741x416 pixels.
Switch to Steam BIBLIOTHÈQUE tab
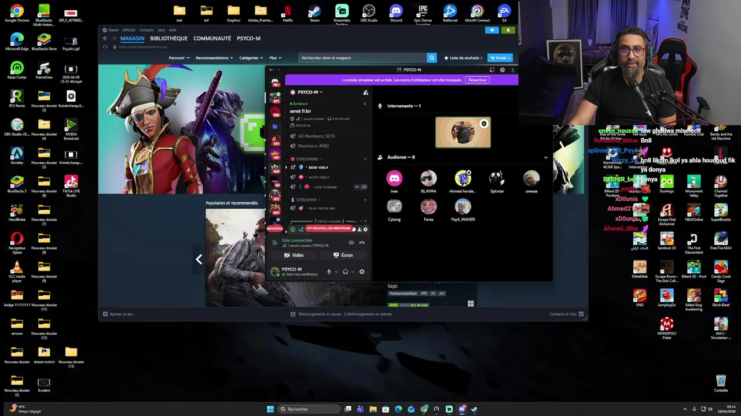click(x=169, y=38)
